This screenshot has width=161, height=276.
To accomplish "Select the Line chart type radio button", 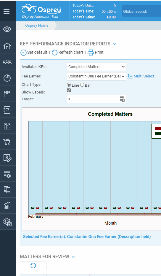I will point(69,85).
